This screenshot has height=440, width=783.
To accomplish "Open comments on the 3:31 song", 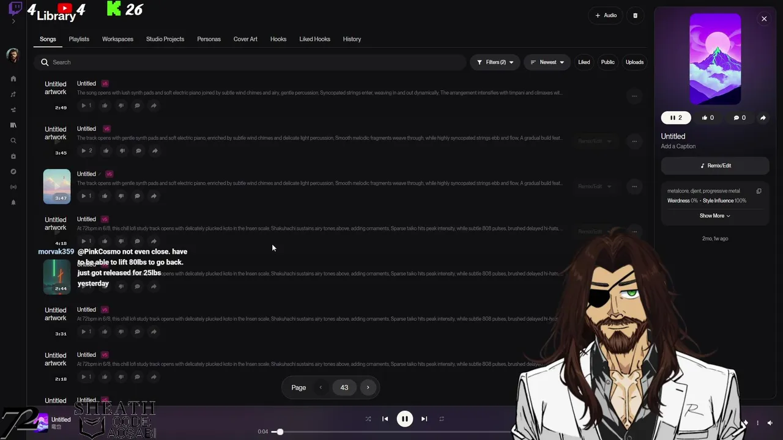I will click(x=137, y=332).
